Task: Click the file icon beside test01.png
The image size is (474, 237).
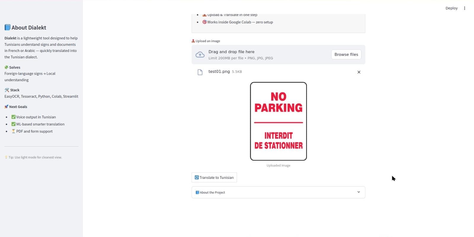Action: 200,72
